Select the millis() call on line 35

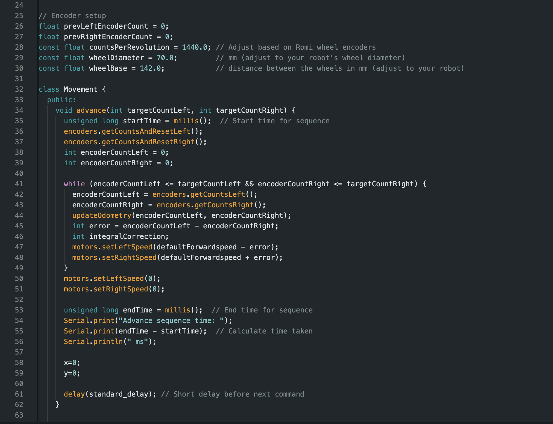[186, 121]
